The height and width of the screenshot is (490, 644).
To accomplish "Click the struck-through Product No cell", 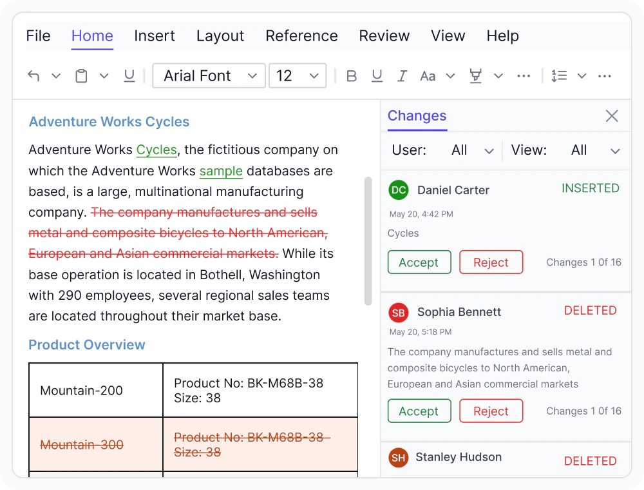I will pyautogui.click(x=260, y=444).
